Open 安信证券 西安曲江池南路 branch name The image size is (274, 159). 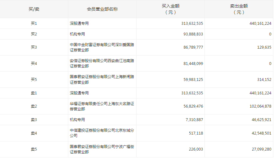click(102, 63)
